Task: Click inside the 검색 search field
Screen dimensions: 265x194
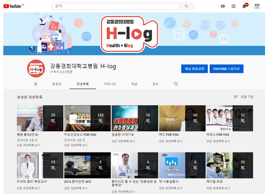Action: (x=116, y=6)
